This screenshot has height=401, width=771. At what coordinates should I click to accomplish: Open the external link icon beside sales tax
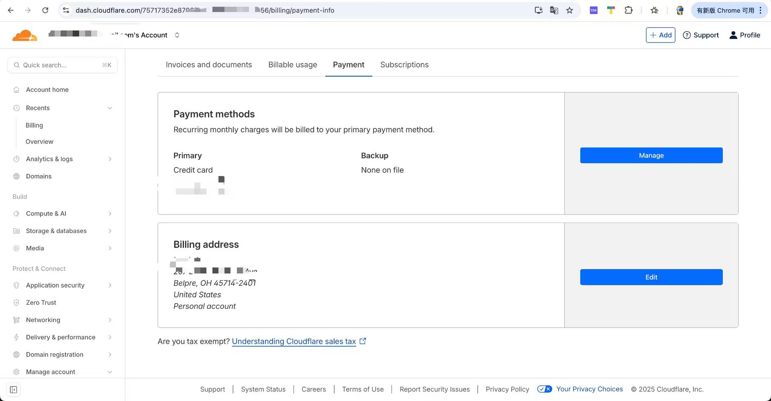coord(363,341)
